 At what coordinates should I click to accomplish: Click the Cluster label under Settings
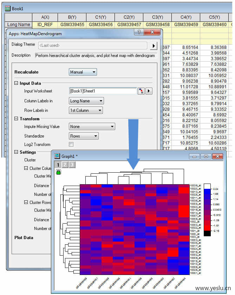click(30, 160)
